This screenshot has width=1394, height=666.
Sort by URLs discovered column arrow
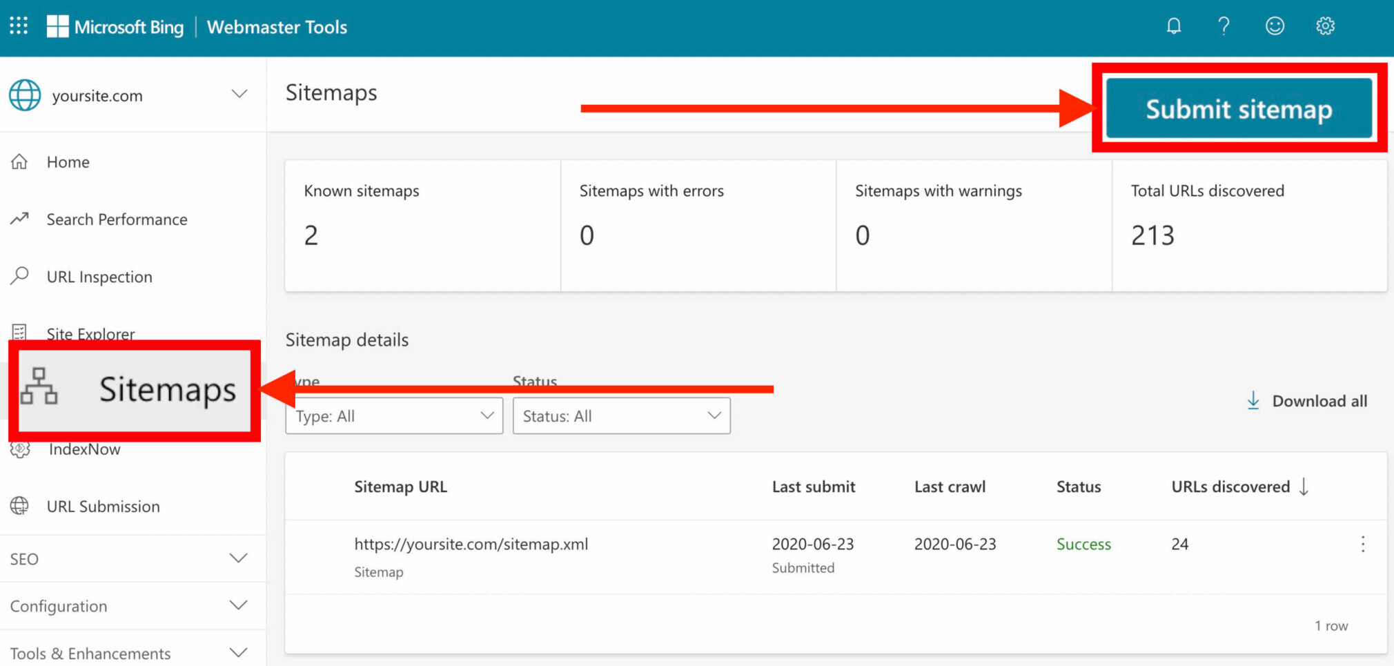(1304, 487)
